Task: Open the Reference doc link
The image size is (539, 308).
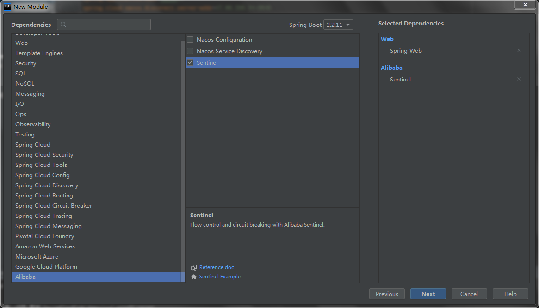Action: coord(217,267)
